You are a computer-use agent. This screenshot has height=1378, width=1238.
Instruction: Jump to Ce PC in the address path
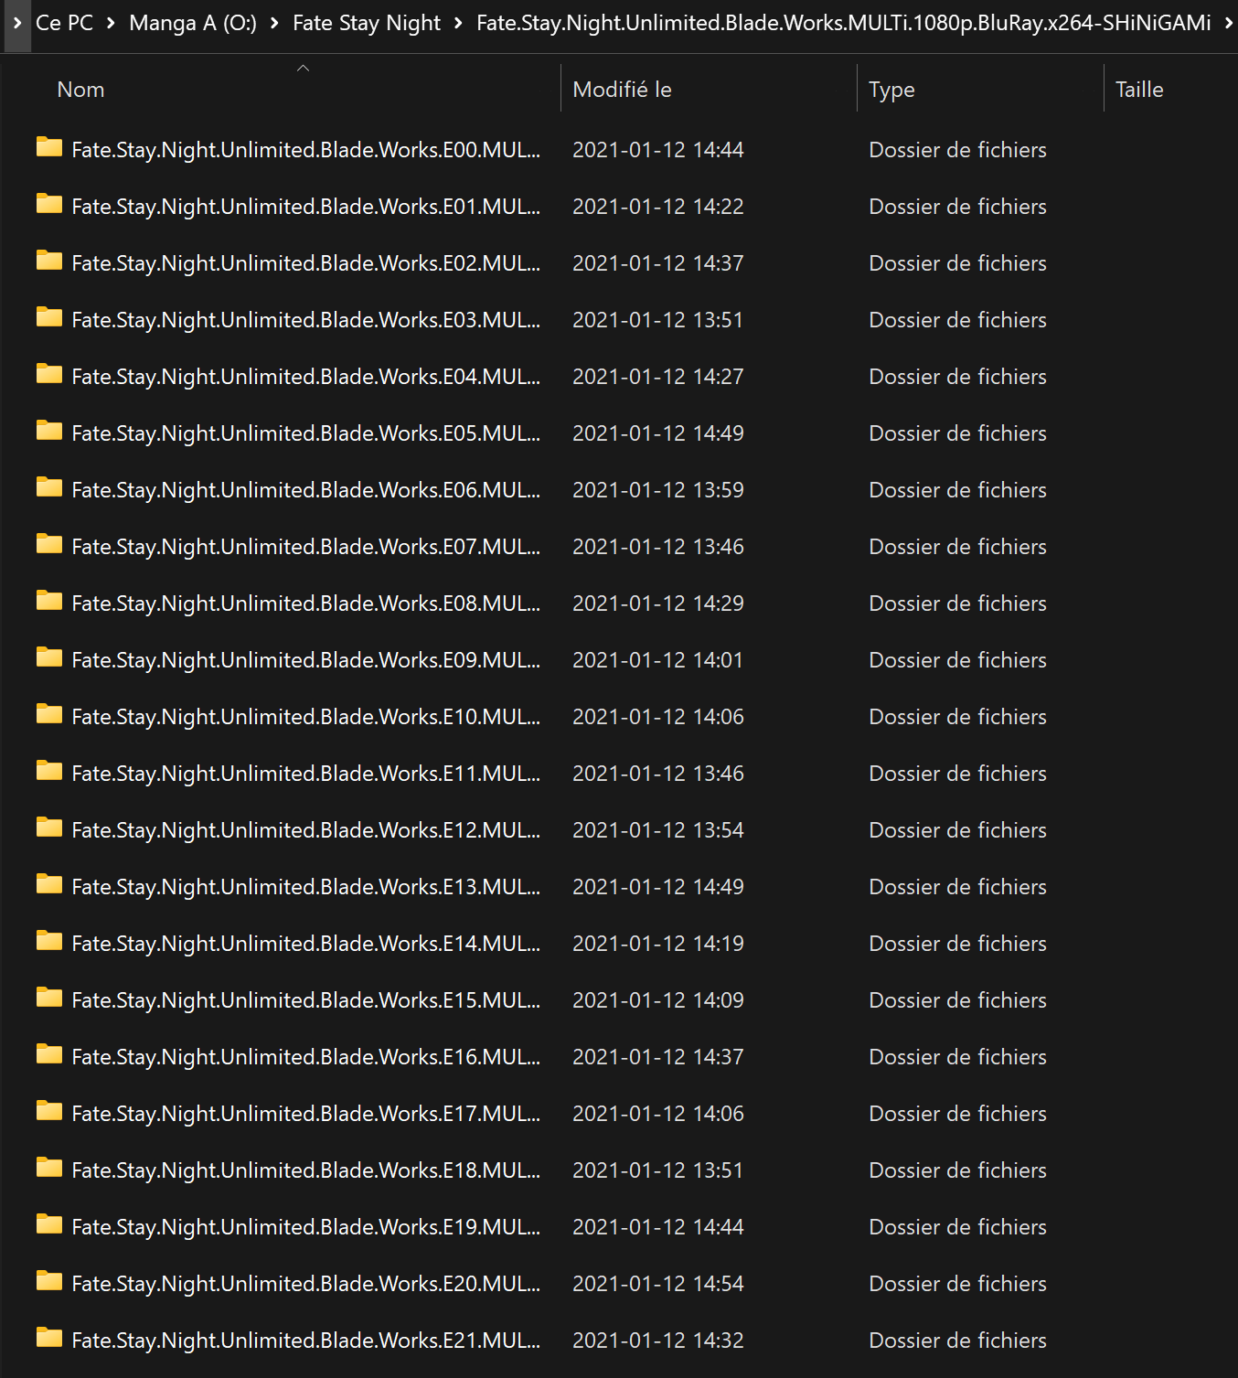(64, 23)
